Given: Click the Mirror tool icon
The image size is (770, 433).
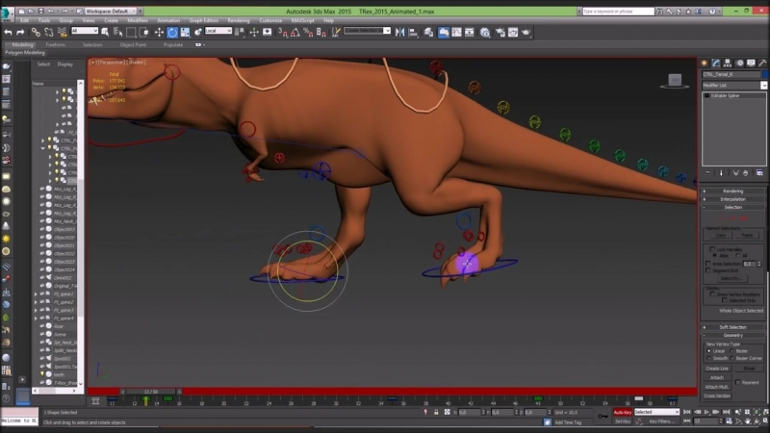Looking at the screenshot, I should [400, 33].
